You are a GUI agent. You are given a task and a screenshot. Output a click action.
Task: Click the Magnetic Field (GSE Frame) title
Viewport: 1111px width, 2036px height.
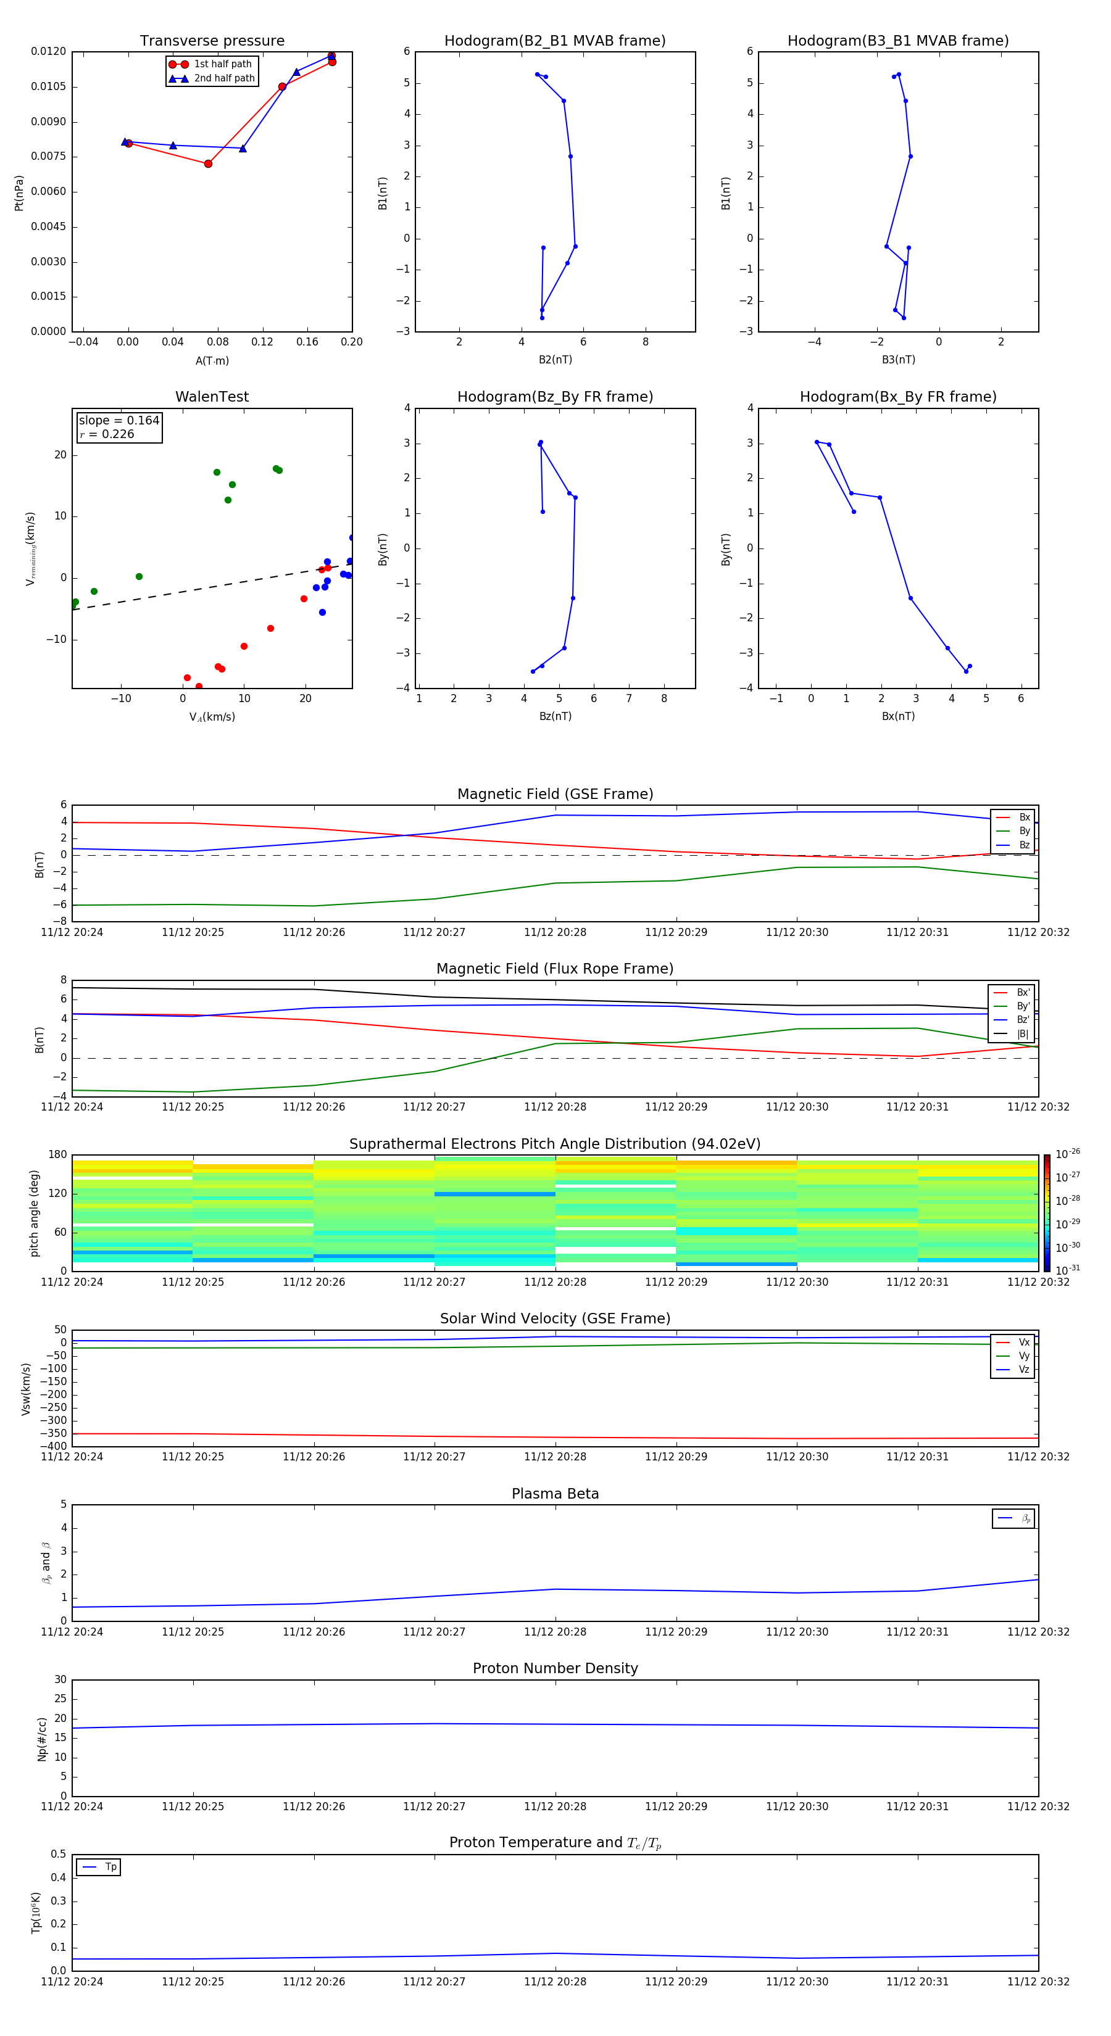tap(554, 794)
